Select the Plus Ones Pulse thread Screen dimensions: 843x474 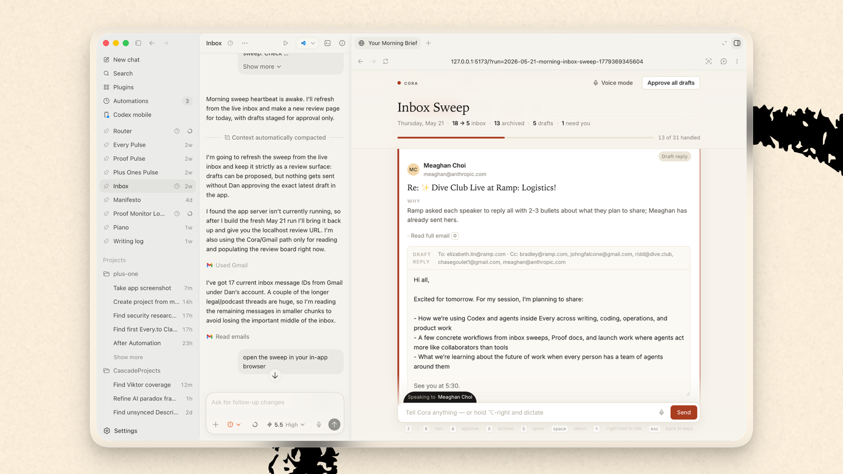148,172
